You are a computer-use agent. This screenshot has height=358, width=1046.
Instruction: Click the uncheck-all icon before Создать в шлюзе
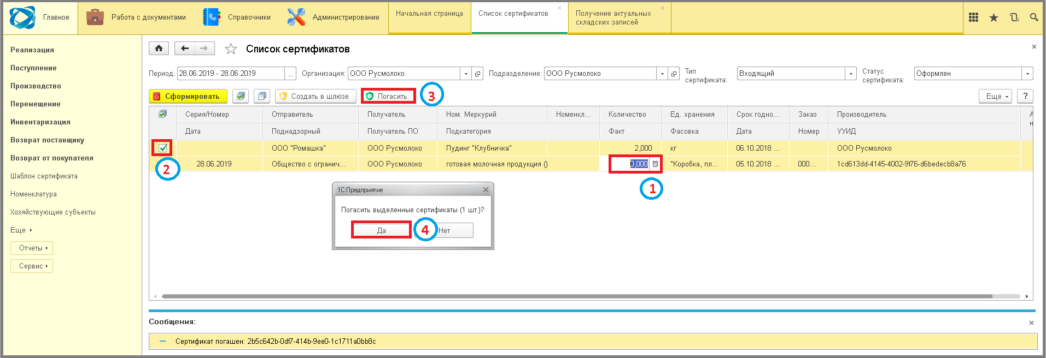pos(262,96)
